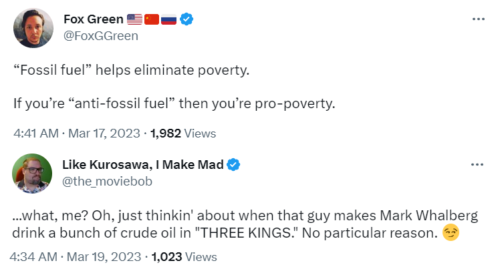Image resolution: width=498 pixels, height=271 pixels.
Task: Open the @FoxGGreen handle link
Action: (x=100, y=36)
